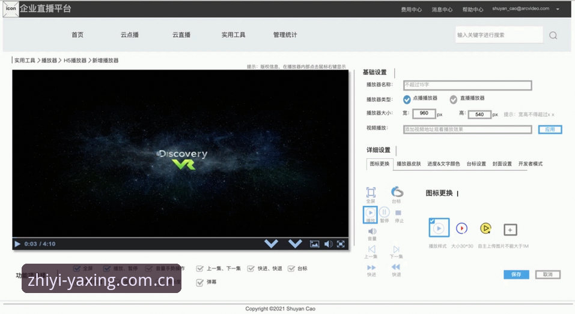Open 消息中心 in the top bar
Image resolution: width=575 pixels, height=314 pixels.
tap(442, 10)
